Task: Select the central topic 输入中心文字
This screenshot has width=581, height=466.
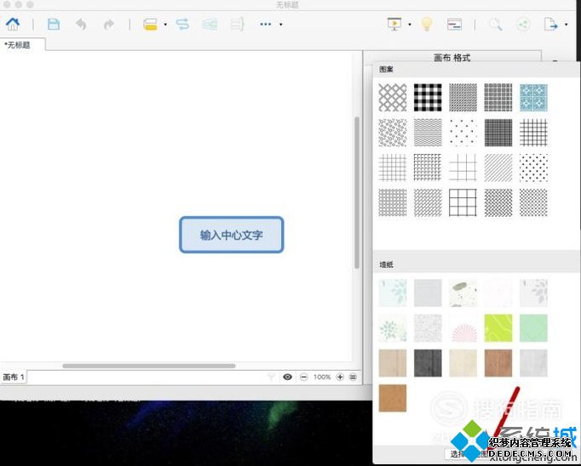Action: pyautogui.click(x=232, y=235)
